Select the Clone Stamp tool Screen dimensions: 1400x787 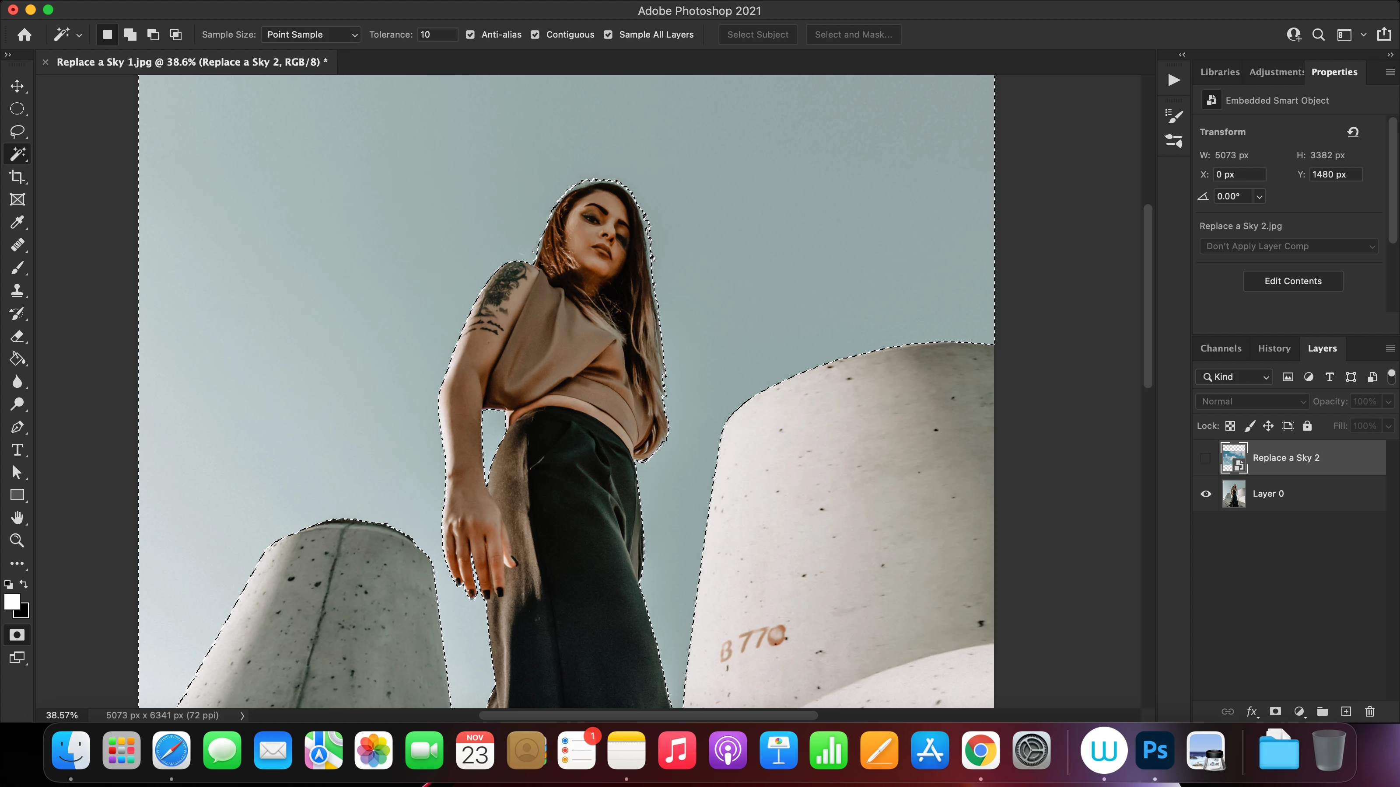point(17,291)
